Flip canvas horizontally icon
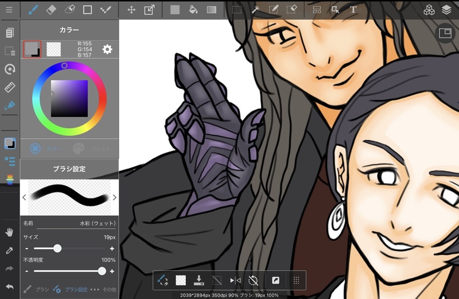Image resolution: width=459 pixels, height=299 pixels. coord(235,280)
